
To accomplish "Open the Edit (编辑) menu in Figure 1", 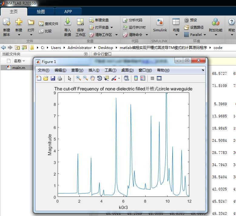I will [x=60, y=70].
